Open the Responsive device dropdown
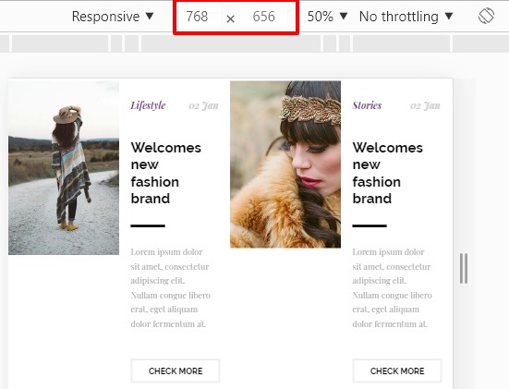This screenshot has width=509, height=389. [x=113, y=17]
